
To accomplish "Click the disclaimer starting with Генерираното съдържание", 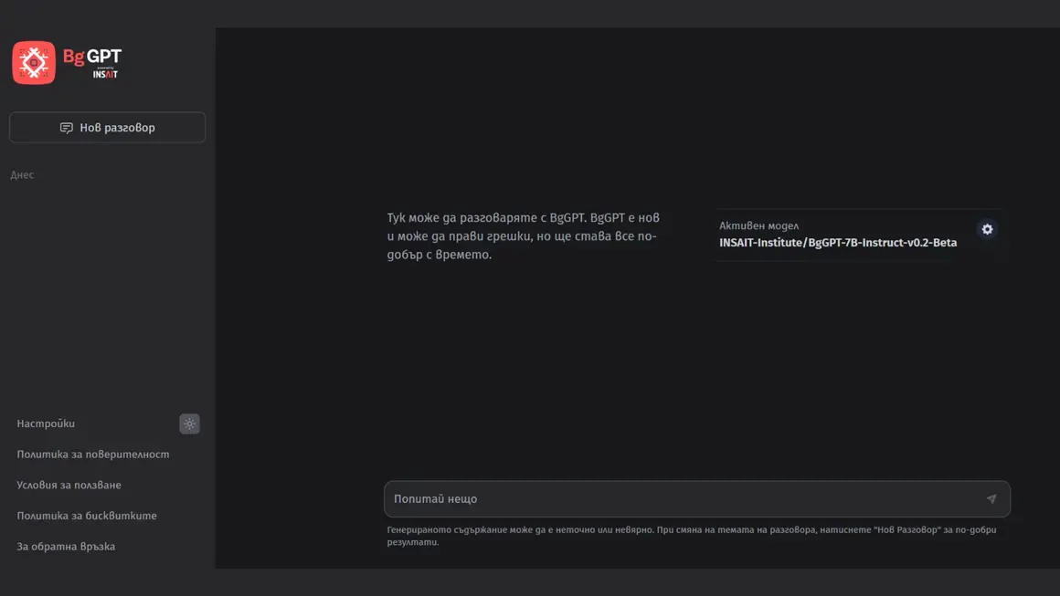I will point(692,536).
